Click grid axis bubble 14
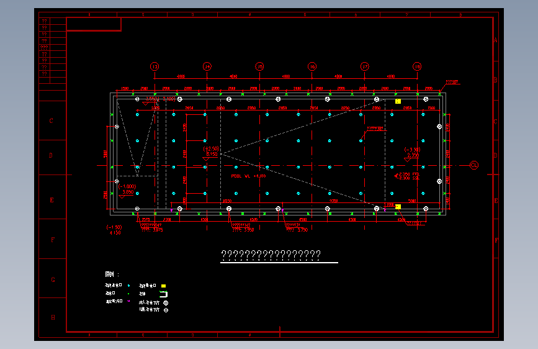The width and height of the screenshot is (538, 349). 207,66
